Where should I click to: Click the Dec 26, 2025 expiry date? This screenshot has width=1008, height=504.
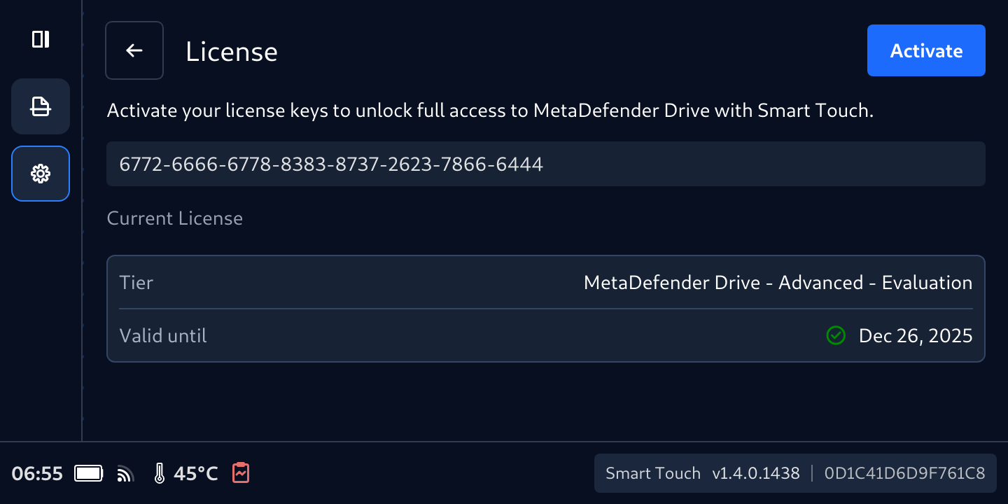(916, 336)
